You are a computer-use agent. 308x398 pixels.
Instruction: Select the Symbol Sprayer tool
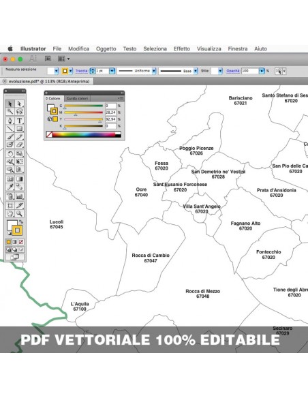click(x=10, y=196)
